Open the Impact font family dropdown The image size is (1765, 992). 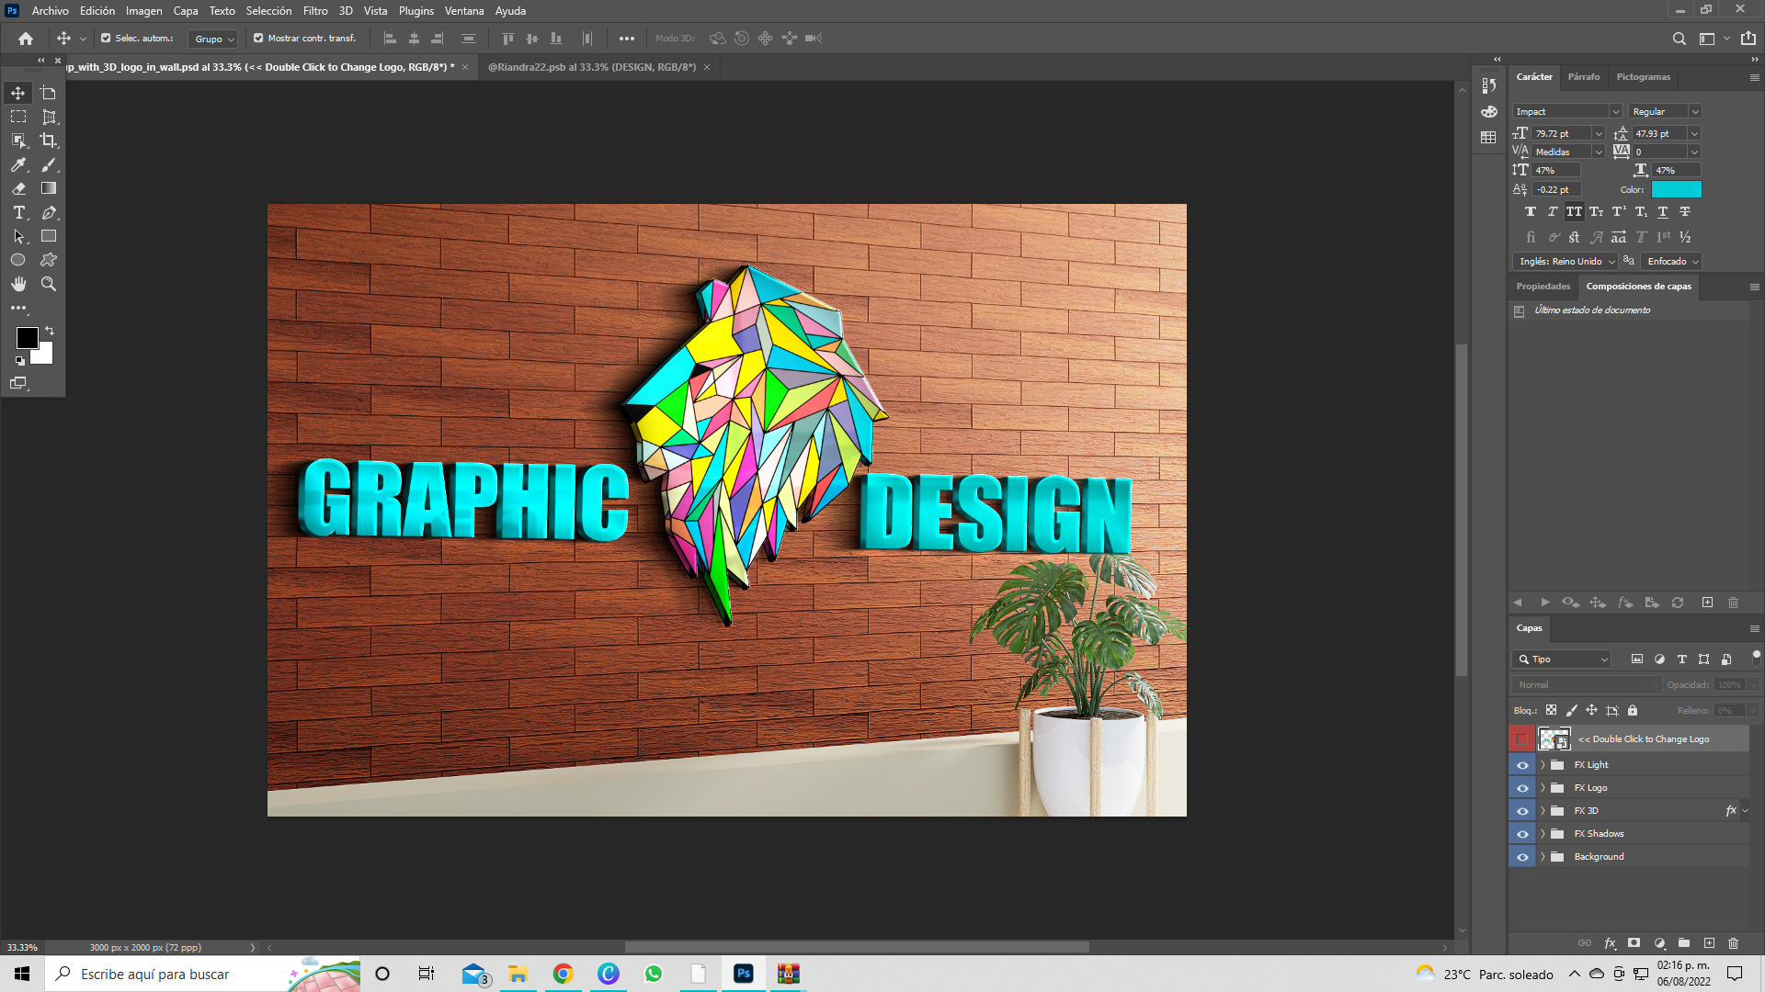tap(1615, 112)
